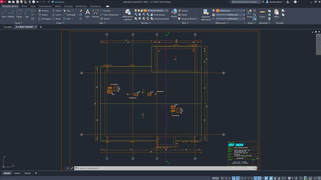Click the Przesuń (move) tool
The width and height of the screenshot is (321, 180).
pyautogui.click(x=44, y=10)
